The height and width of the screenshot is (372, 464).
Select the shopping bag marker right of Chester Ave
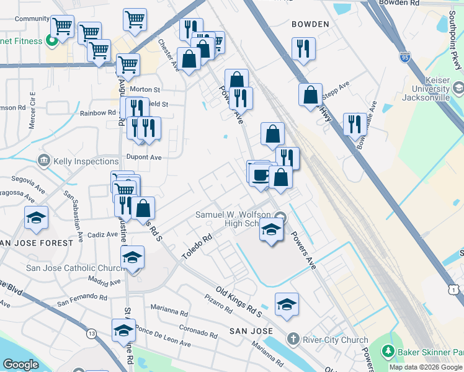click(x=189, y=59)
